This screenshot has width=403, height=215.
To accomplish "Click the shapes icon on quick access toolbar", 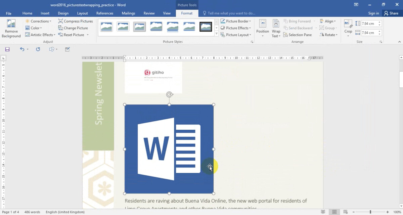I will [x=51, y=49].
